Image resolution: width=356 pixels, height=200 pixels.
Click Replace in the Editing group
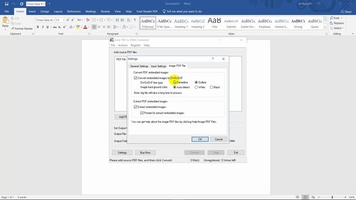(x=337, y=23)
